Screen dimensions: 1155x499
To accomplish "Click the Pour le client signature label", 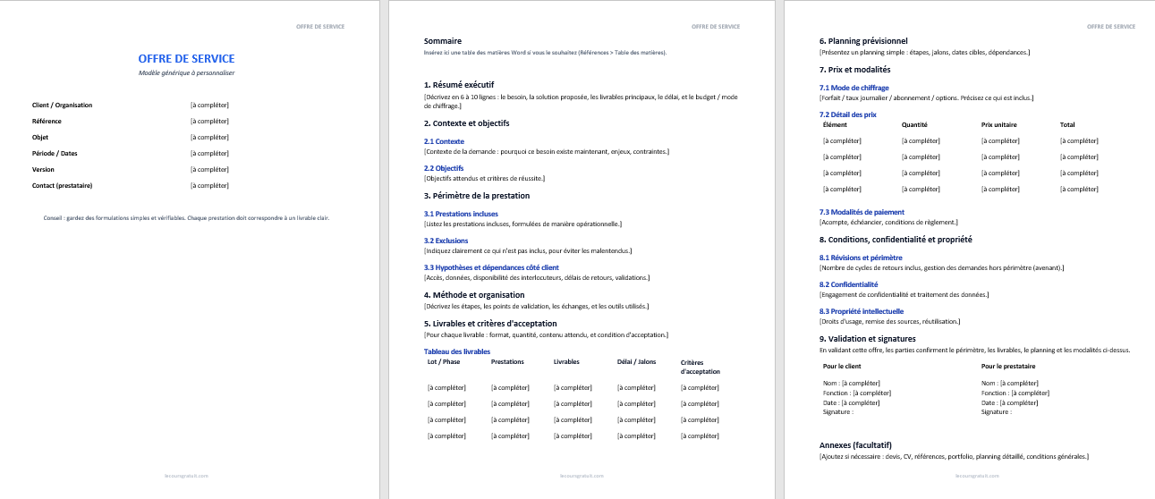I will (x=842, y=367).
